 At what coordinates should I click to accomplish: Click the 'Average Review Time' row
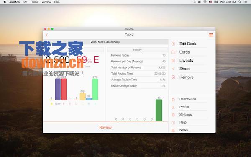(138, 80)
